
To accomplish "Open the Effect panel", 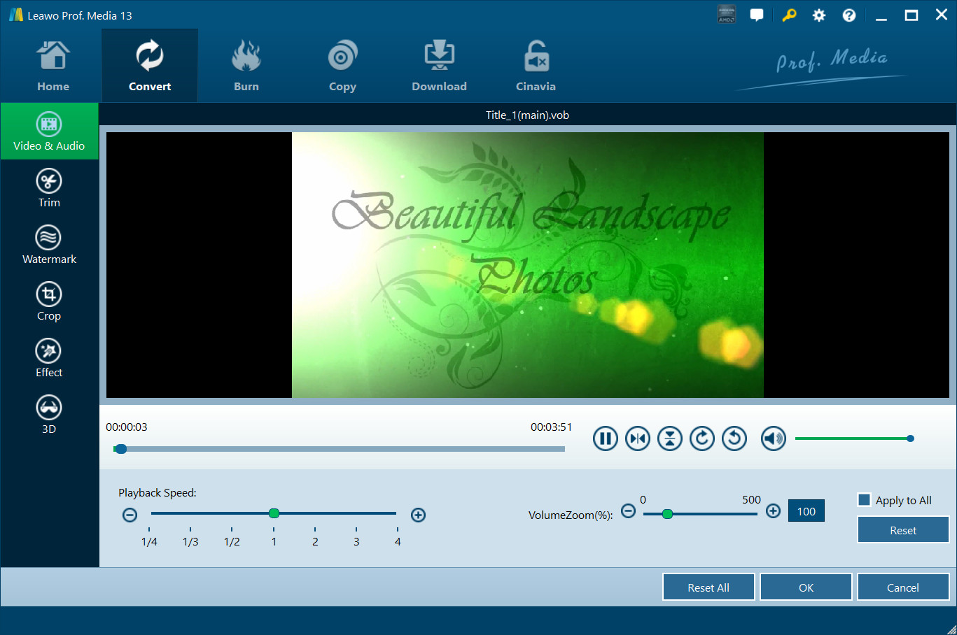I will (49, 357).
